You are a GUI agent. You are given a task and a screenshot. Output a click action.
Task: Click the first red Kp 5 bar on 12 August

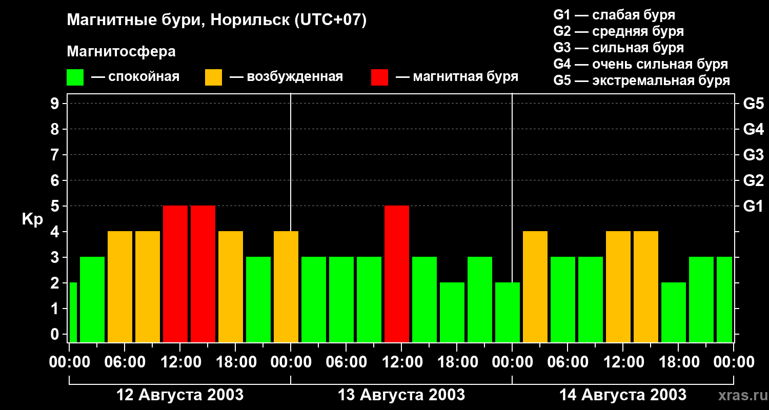coord(175,274)
